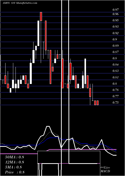Click the 0.77 price axis label

[x=115, y=96]
